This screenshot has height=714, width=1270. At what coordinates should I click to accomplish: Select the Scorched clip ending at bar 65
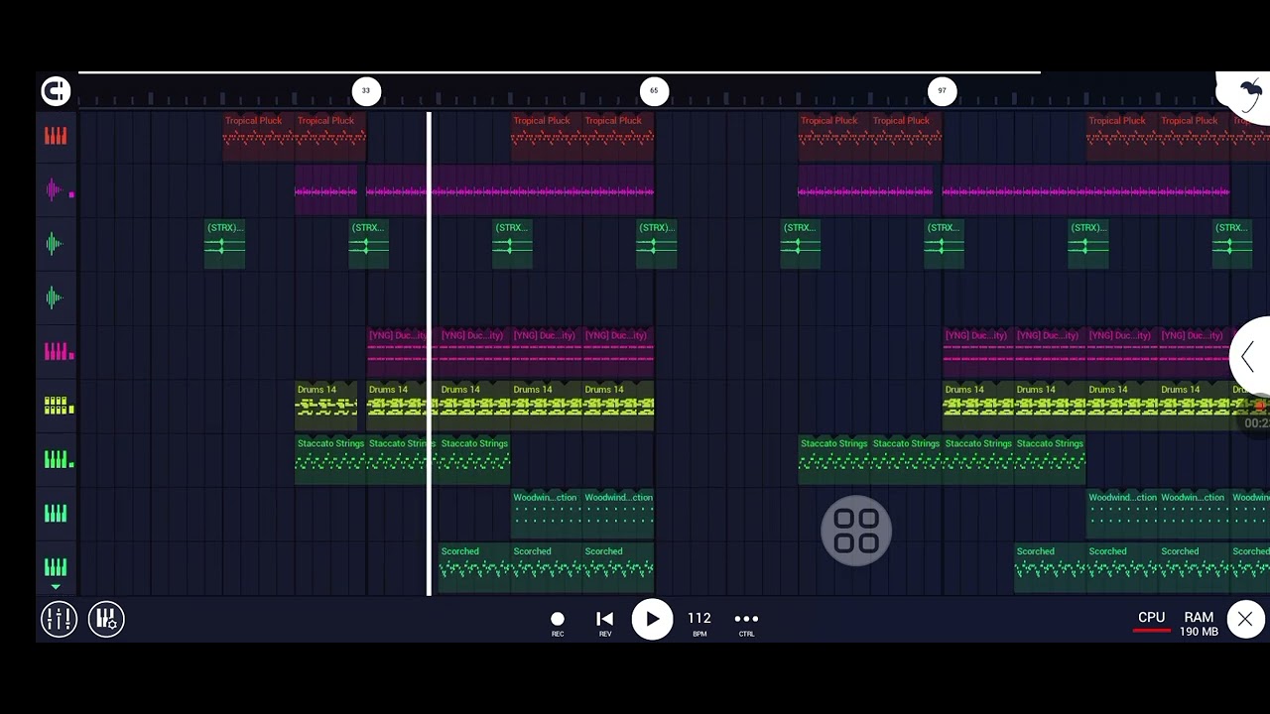(618, 566)
